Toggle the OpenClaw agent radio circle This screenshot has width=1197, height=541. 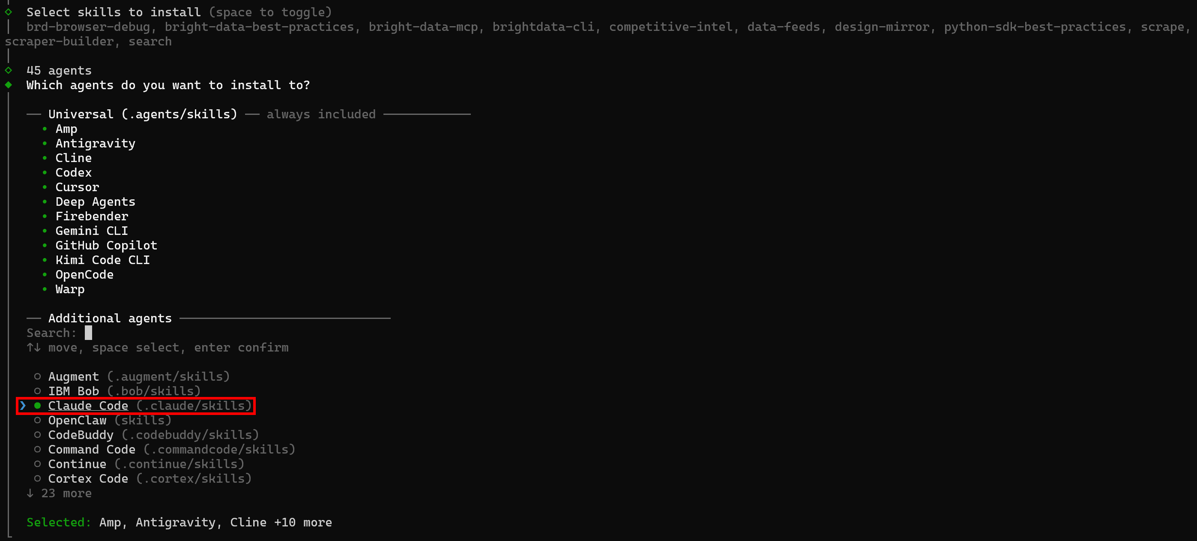tap(38, 420)
